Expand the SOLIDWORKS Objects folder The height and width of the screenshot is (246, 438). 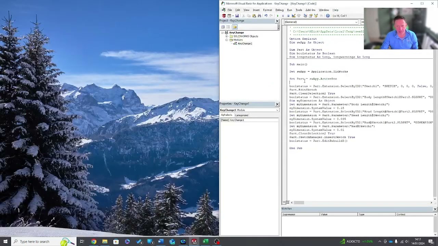pos(227,36)
